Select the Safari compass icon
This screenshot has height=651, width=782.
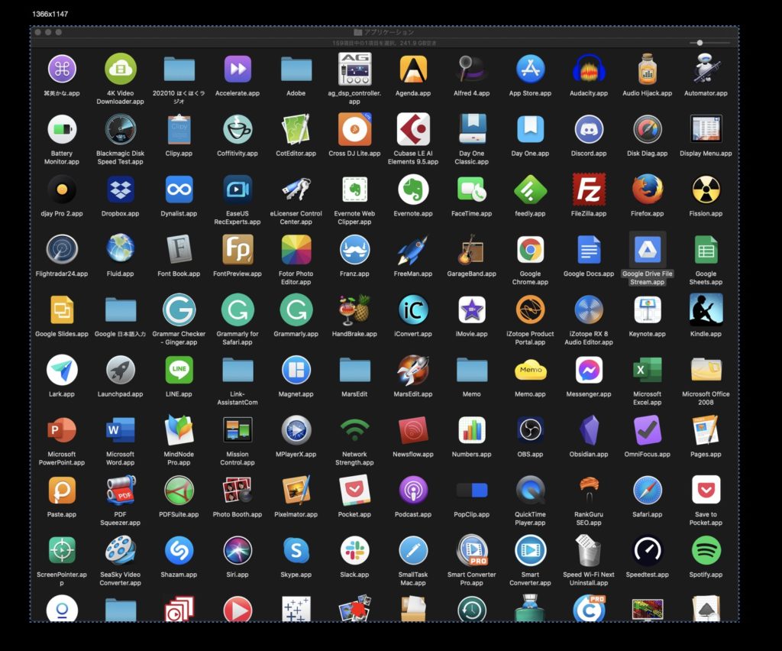[647, 491]
